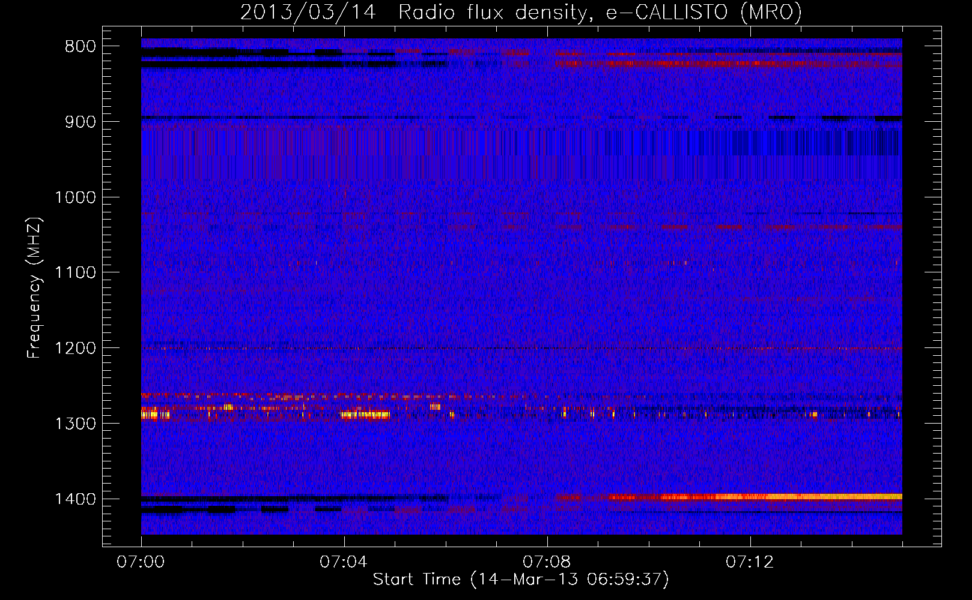
Task: Click the 1200 frequency tick label
Action: pos(75,349)
